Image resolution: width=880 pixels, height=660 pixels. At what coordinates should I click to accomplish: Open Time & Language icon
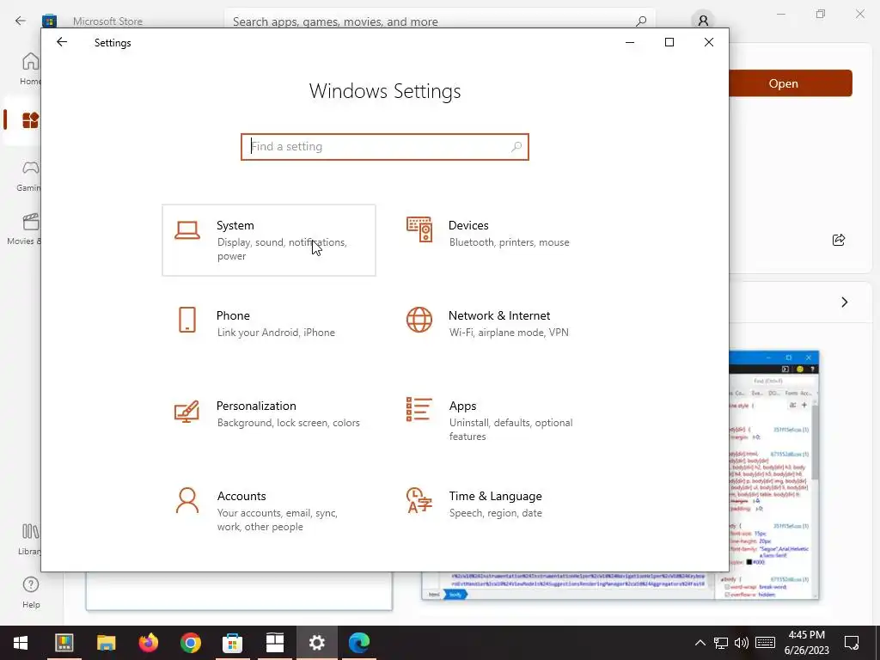[419, 500]
